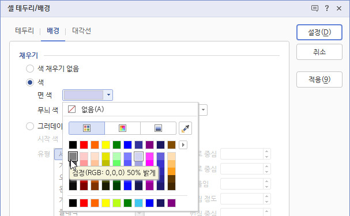This screenshot has height=216, width=350.
Task: Pick the indigo swatch beside bright blue
Action: coord(138,145)
